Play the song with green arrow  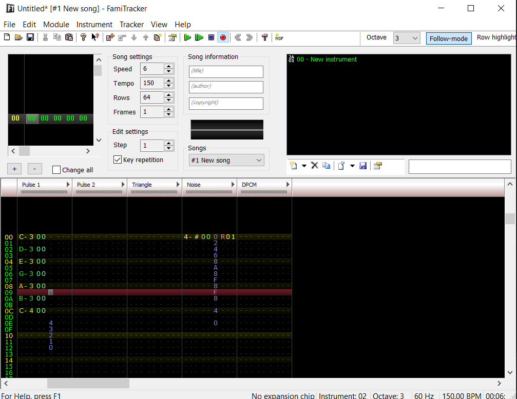(187, 37)
